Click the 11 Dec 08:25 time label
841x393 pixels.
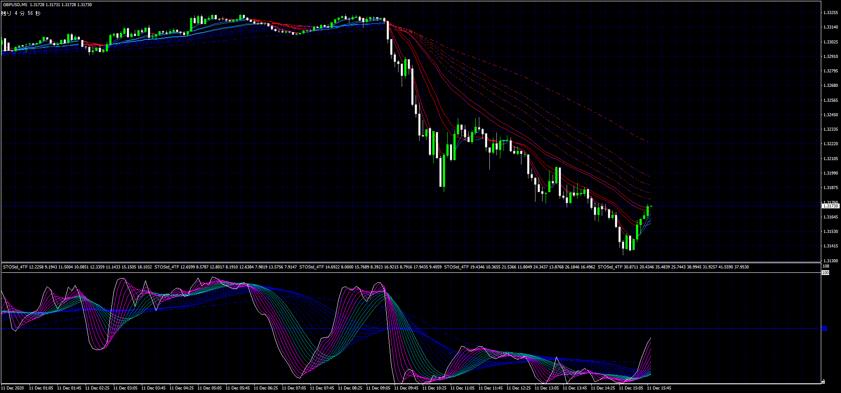pyautogui.click(x=350, y=388)
